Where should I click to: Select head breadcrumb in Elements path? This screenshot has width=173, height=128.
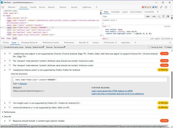[x=9, y=38]
